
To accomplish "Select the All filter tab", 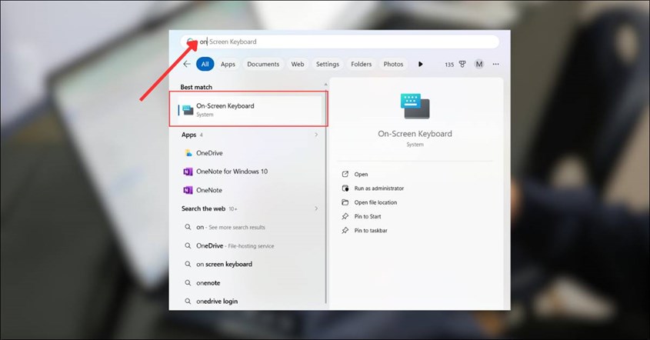I will (205, 64).
